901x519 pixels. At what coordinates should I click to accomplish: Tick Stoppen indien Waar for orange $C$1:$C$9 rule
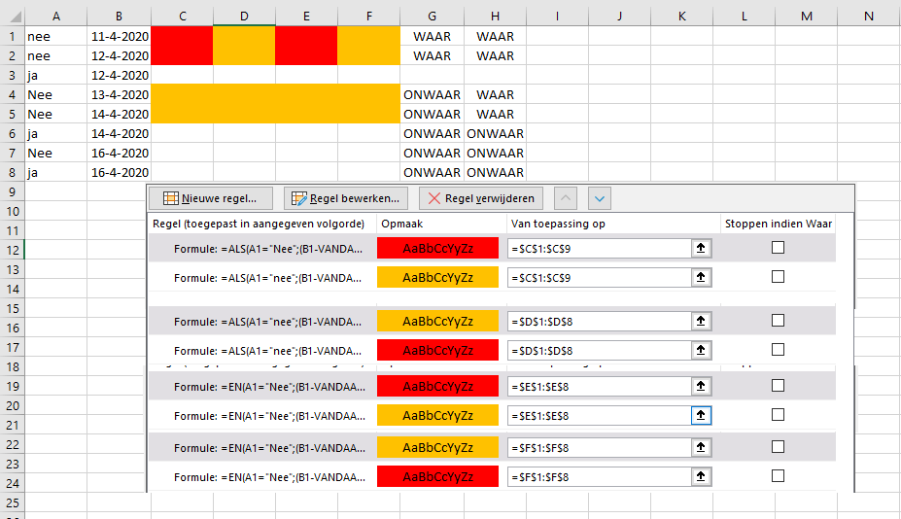pyautogui.click(x=778, y=277)
